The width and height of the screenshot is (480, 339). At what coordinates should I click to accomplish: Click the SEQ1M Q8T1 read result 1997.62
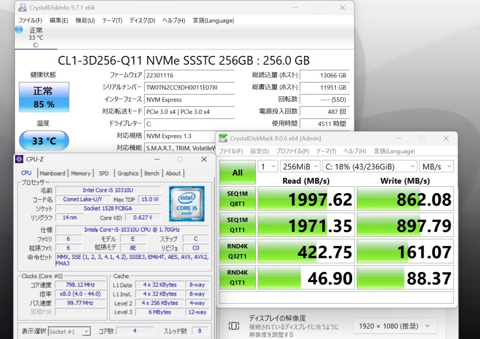click(x=306, y=199)
